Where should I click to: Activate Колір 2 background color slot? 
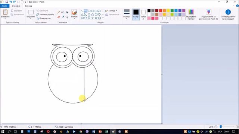pyautogui.click(x=143, y=15)
